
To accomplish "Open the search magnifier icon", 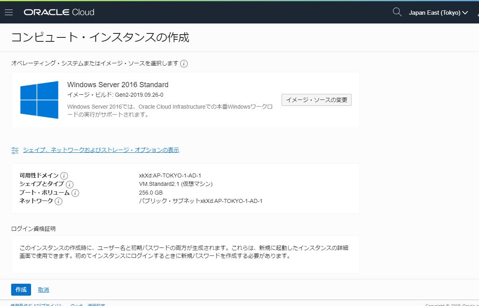I will [x=397, y=12].
